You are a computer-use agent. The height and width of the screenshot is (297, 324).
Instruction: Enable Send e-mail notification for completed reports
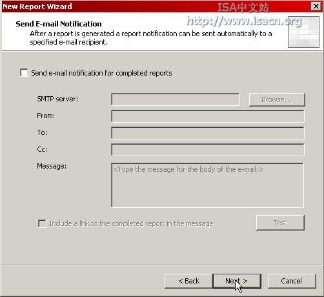click(x=24, y=73)
